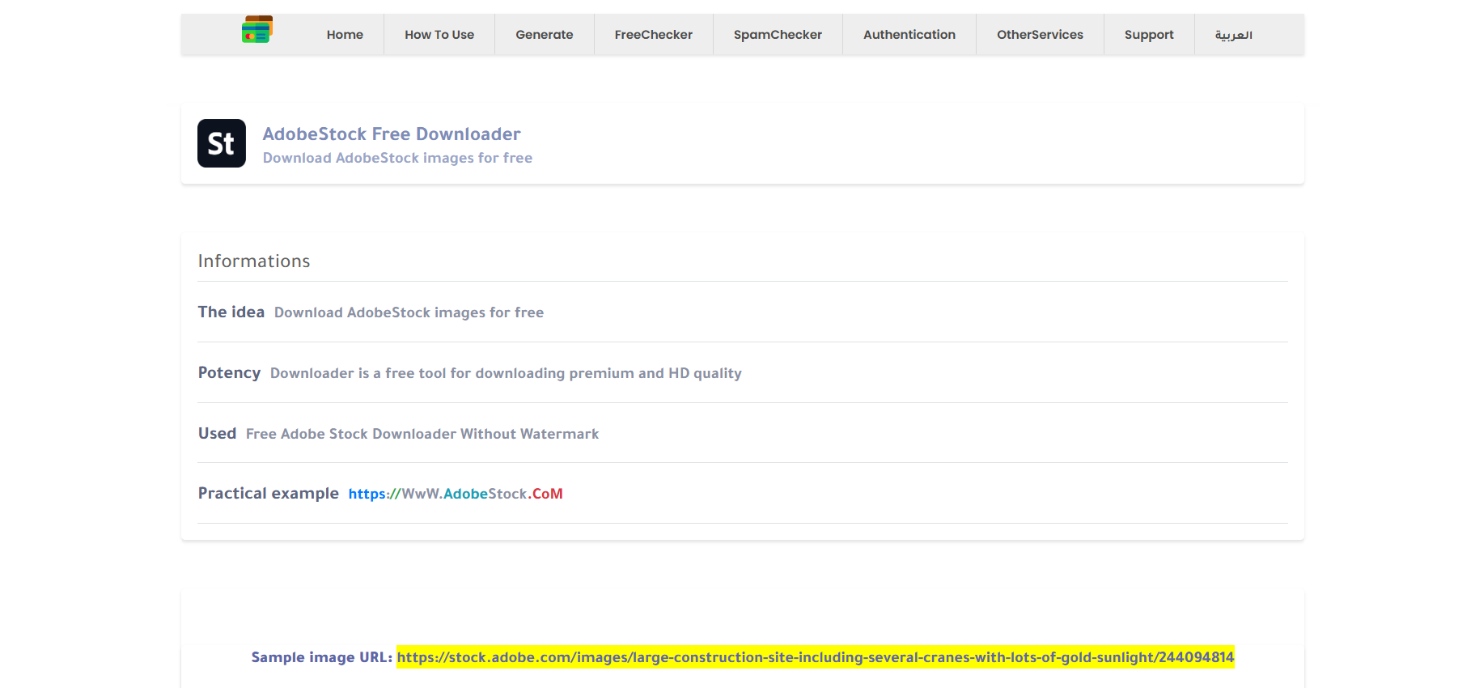Open the How To Use menu item
Image resolution: width=1471 pixels, height=688 pixels.
click(439, 35)
